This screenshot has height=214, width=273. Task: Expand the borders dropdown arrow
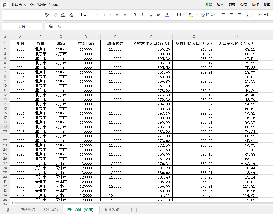point(184,15)
